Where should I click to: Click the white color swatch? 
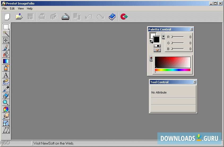click(152, 34)
